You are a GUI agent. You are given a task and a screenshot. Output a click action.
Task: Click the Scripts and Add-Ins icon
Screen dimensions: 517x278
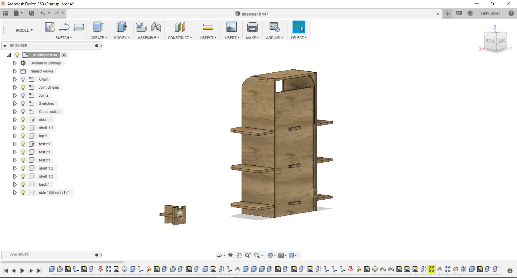coord(275,27)
